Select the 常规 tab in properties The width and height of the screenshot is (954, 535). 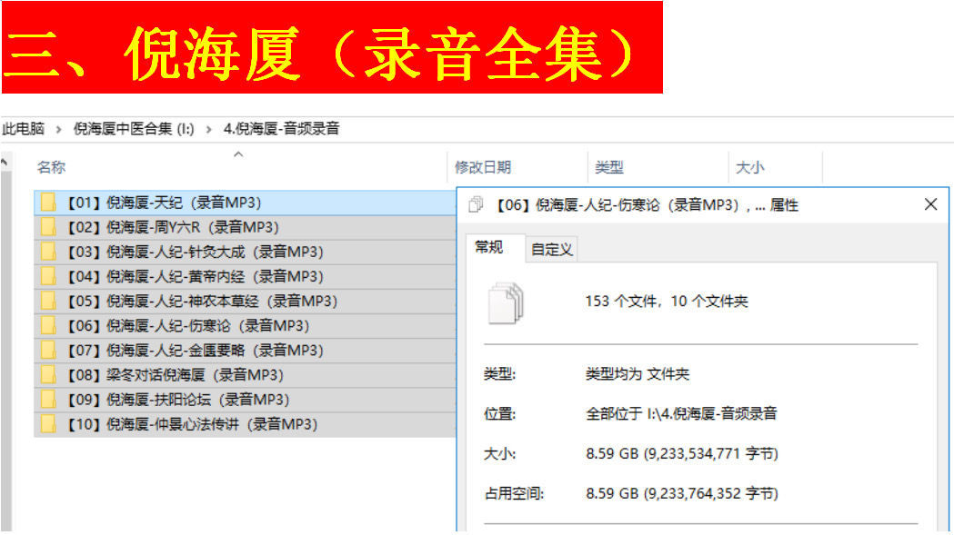(x=489, y=248)
